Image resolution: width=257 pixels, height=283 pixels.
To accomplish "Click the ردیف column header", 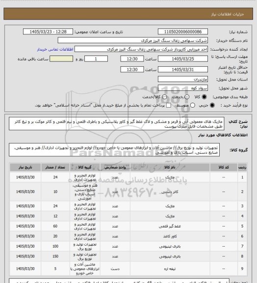I will pos(242,168).
